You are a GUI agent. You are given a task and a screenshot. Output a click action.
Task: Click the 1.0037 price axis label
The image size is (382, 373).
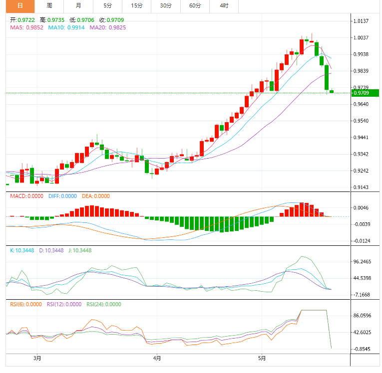[361, 38]
